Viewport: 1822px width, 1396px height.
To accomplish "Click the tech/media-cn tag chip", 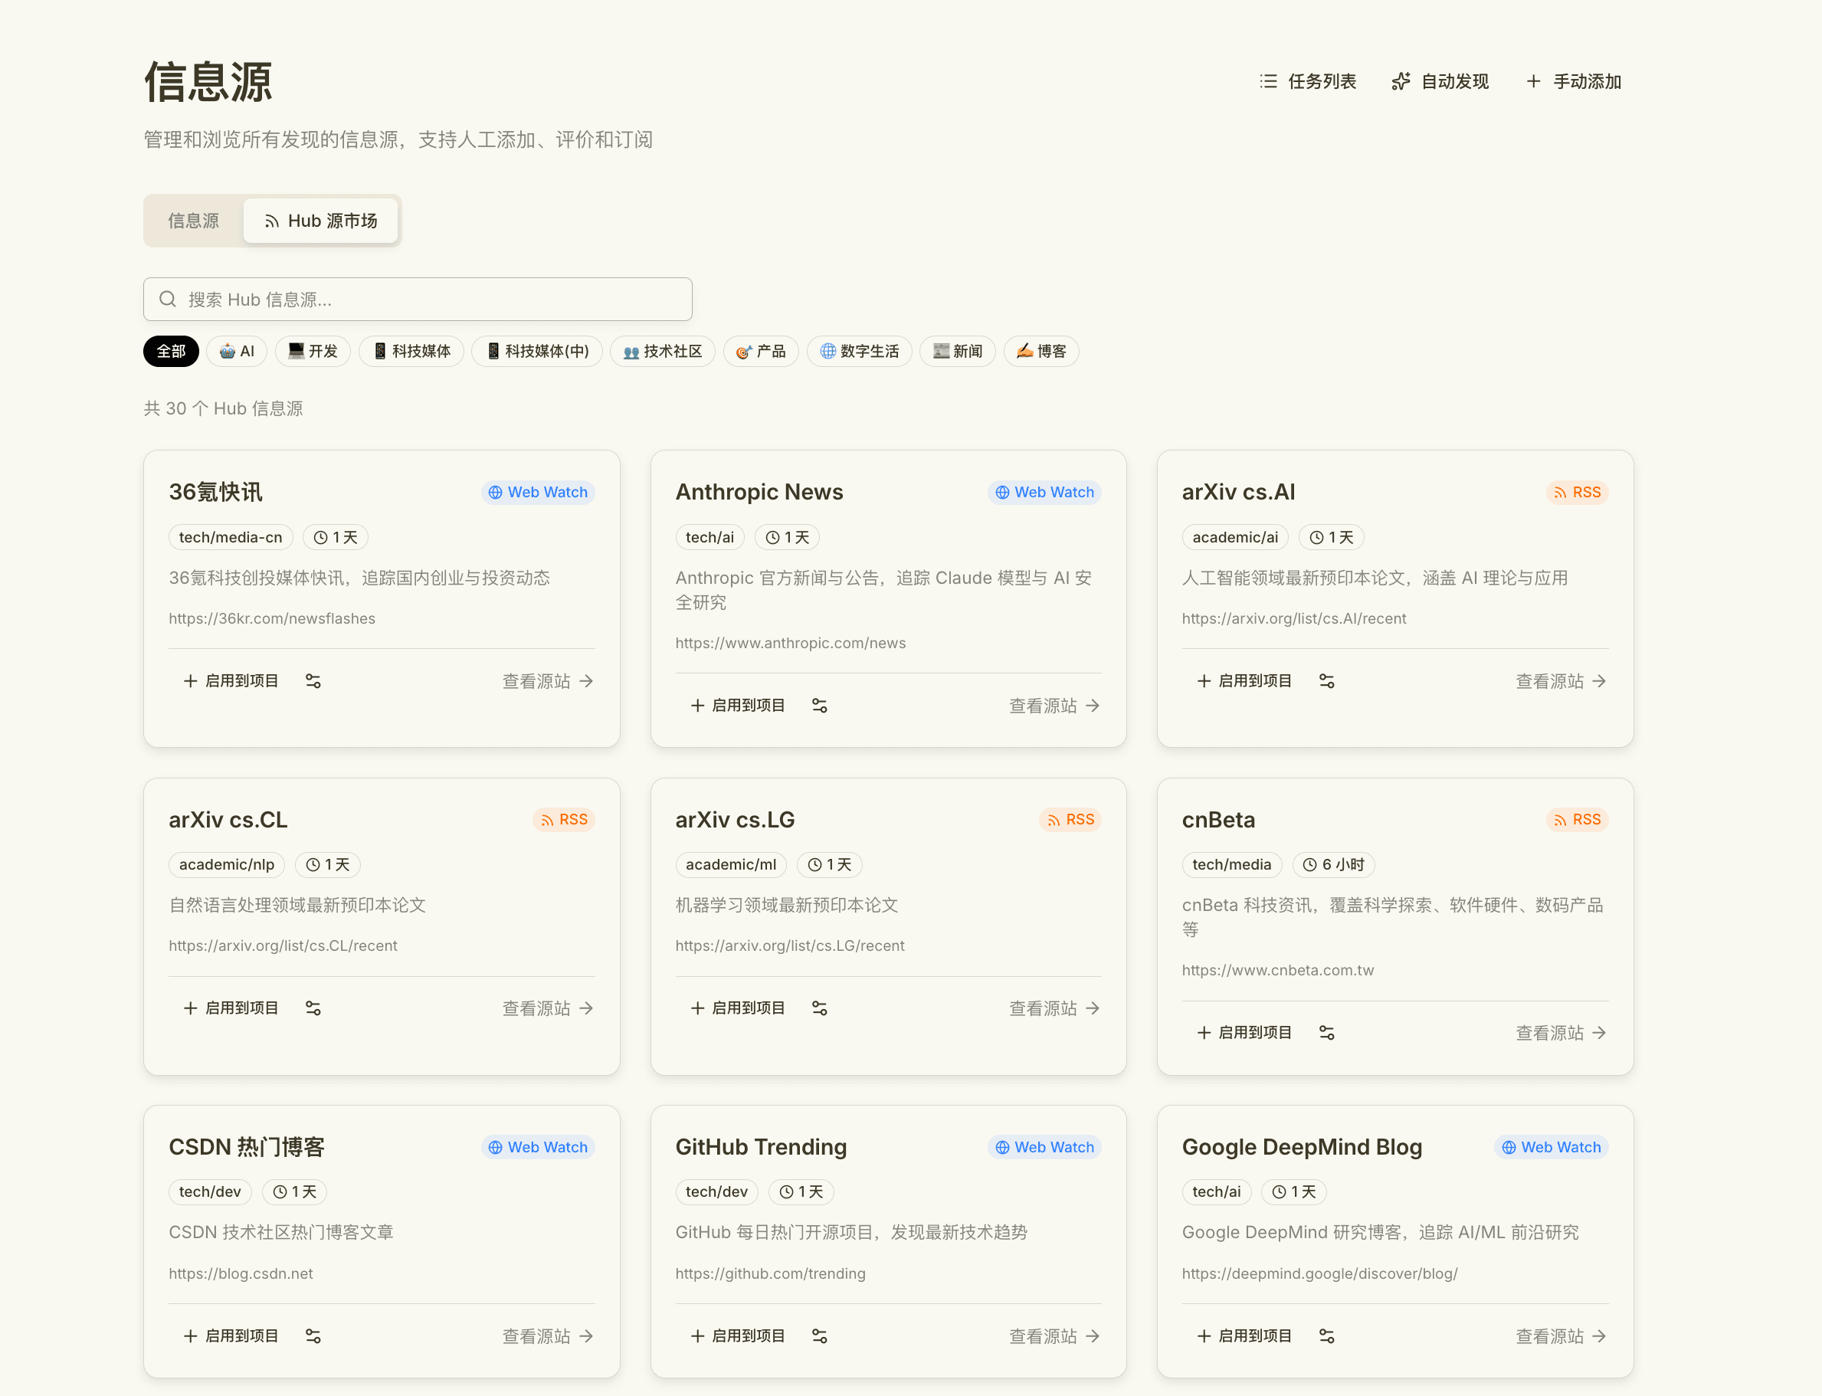I will point(231,538).
